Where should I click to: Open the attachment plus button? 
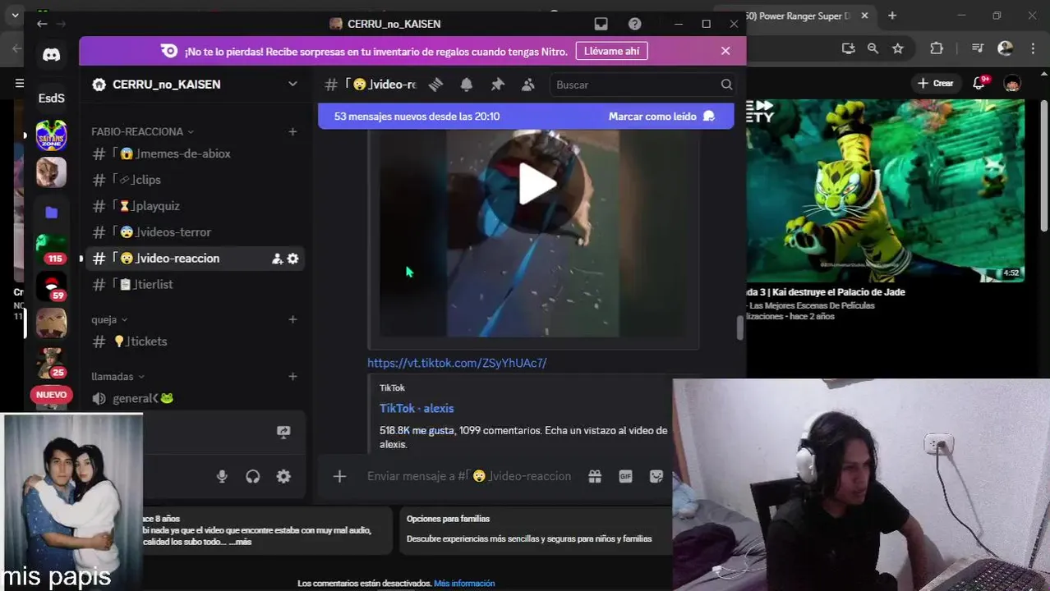(x=339, y=476)
